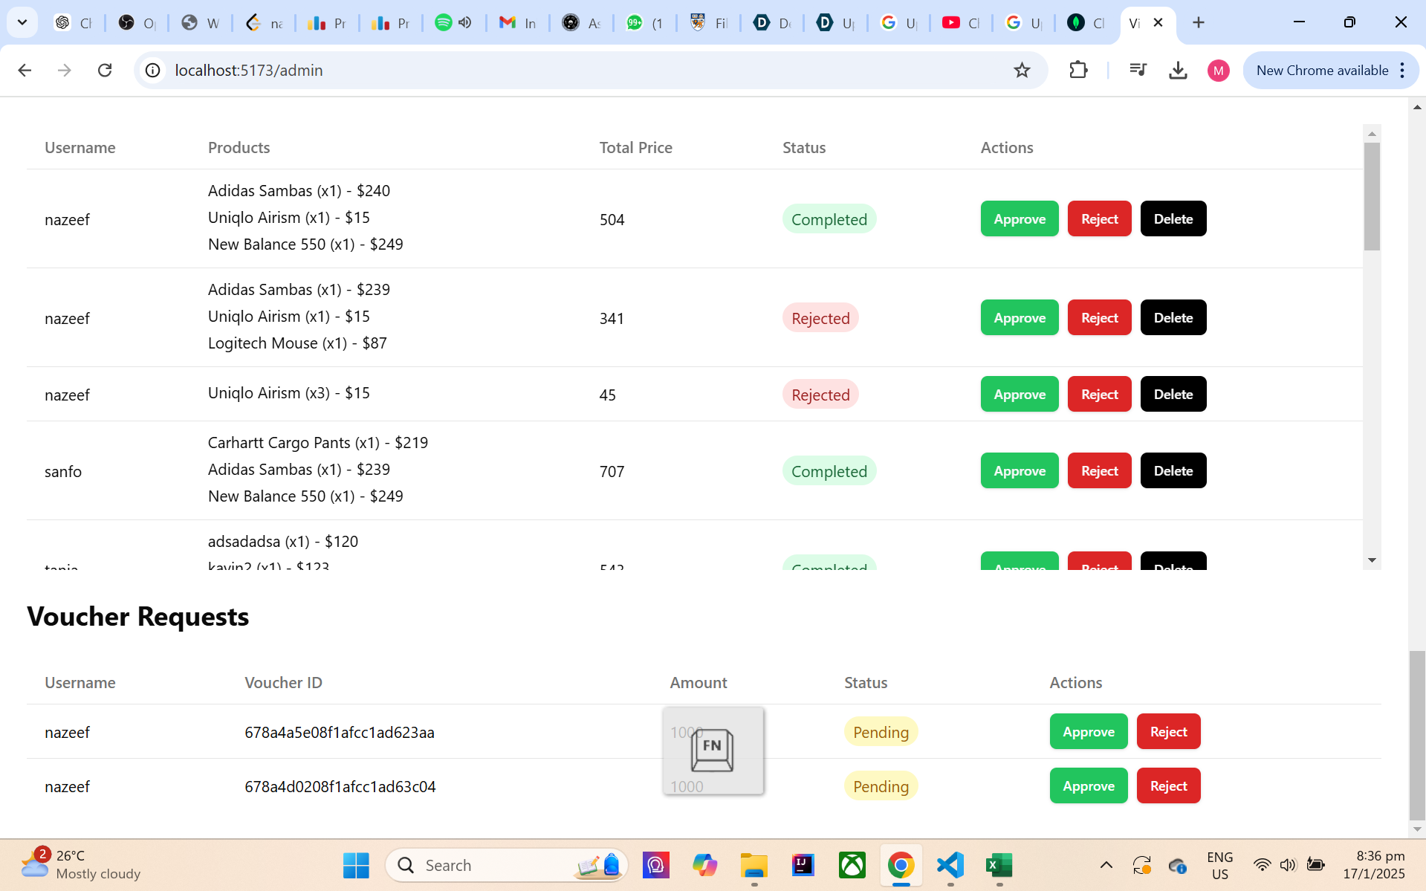
Task: Reload the admin page
Action: [105, 70]
